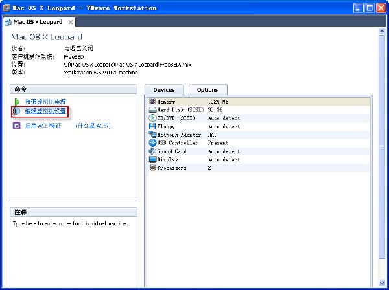The image size is (389, 290).
Task: Click the Mac OS X Leopard heading
Action: (x=47, y=37)
